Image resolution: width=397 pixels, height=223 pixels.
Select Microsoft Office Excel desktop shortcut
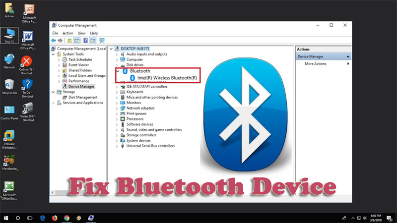click(x=9, y=191)
